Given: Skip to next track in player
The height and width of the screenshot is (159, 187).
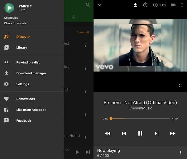Looking at the screenshot, I should point(156,133).
